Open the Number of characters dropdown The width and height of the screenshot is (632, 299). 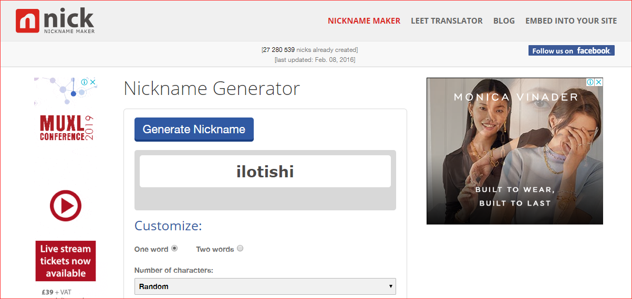point(265,286)
